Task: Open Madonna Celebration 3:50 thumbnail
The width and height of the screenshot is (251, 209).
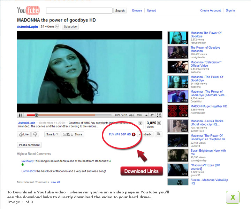Action: pos(178,67)
